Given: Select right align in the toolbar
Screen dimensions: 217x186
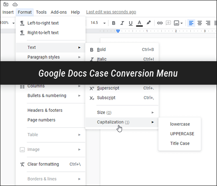Looking at the screenshot, I should click(x=208, y=23).
